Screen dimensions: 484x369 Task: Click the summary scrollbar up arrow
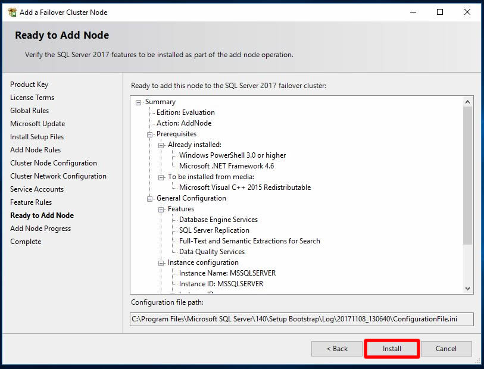tap(467, 102)
